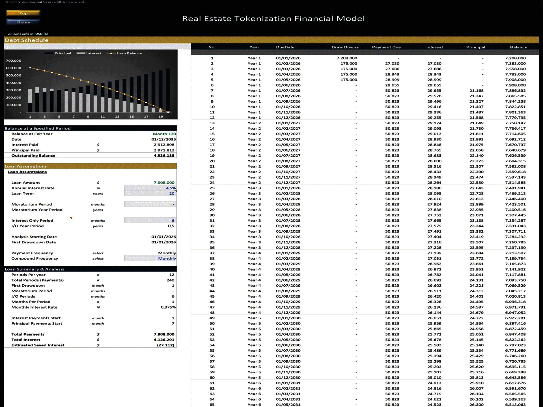Click the Loan Assumptions underlined heading
The image size is (543, 407).
coord(27,172)
